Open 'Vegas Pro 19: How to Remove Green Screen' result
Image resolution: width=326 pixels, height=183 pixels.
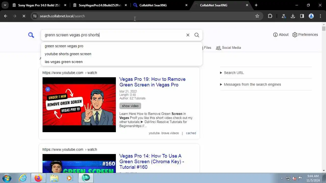[x=152, y=82]
